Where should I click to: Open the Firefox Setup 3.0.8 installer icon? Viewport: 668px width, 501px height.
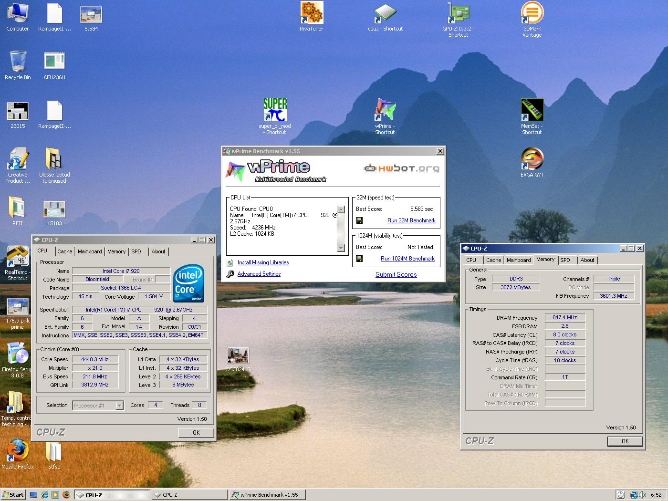[x=18, y=360]
